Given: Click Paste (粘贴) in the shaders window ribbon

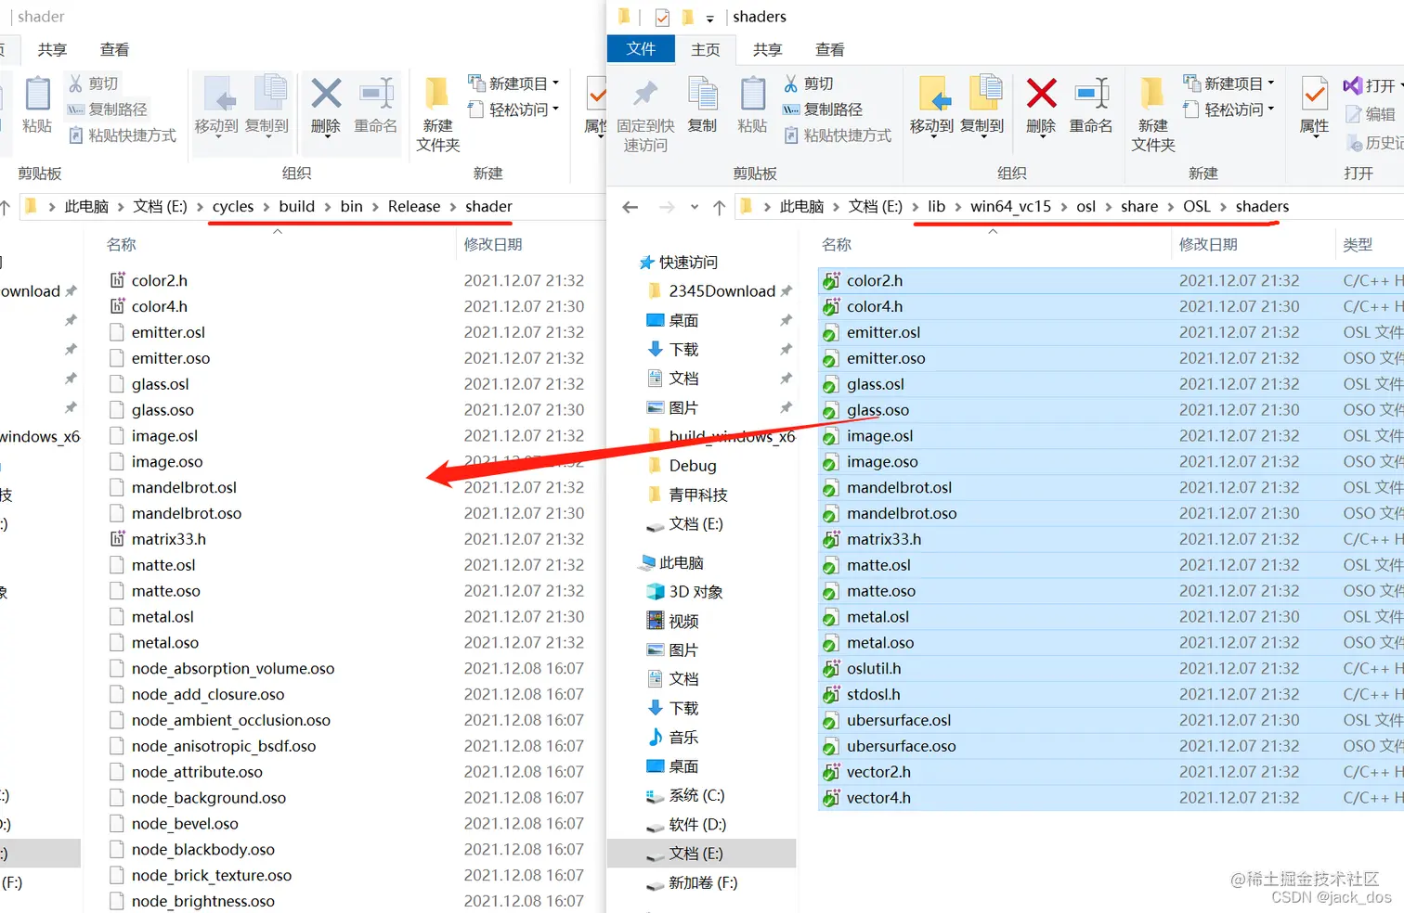Looking at the screenshot, I should point(752,106).
